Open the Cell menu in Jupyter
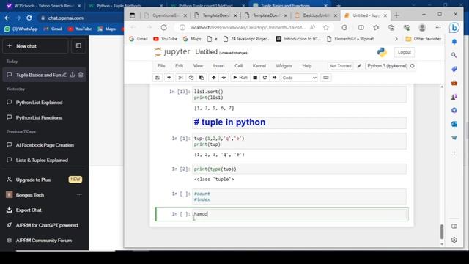This screenshot has height=264, width=469. (x=238, y=66)
